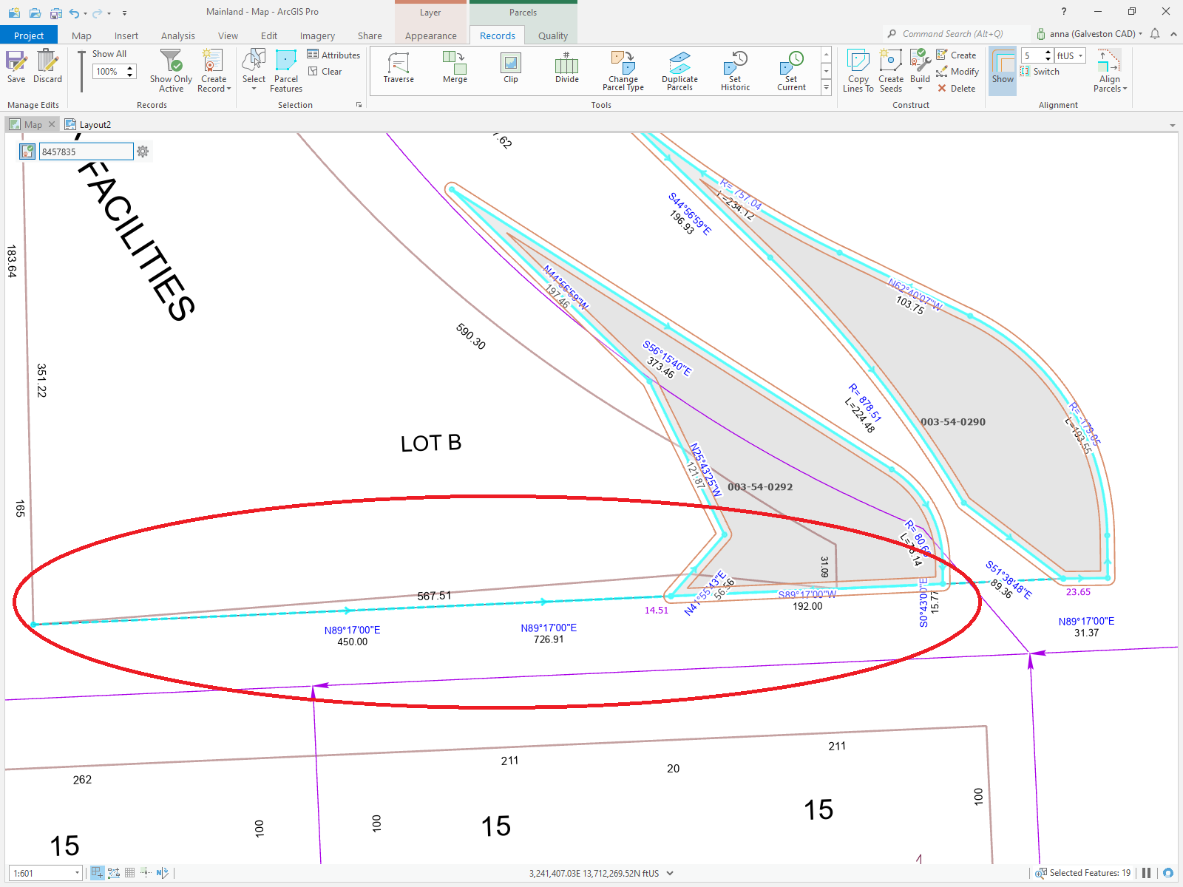
Task: Open the Appearance ribbon tab
Action: [x=431, y=35]
